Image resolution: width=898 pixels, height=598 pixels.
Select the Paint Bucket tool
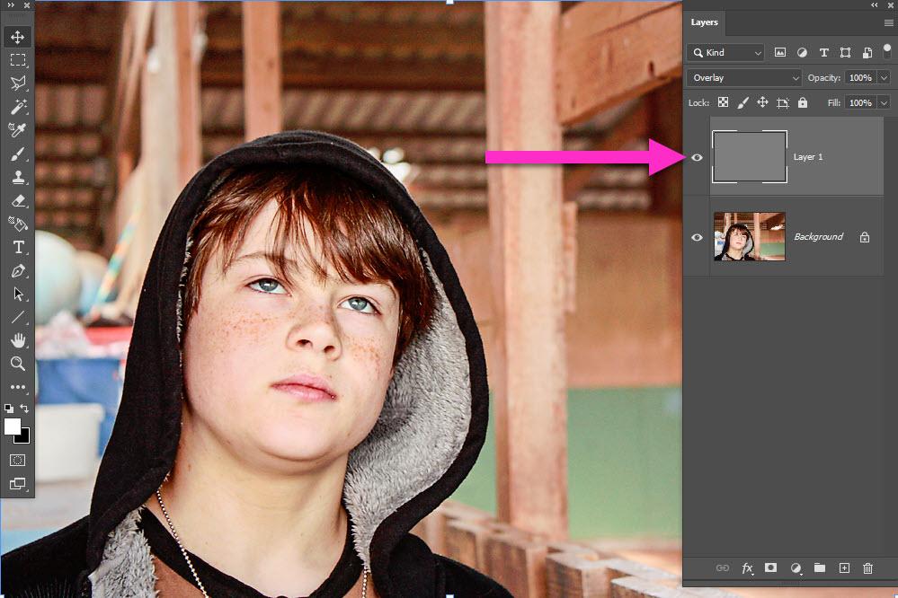[17, 224]
